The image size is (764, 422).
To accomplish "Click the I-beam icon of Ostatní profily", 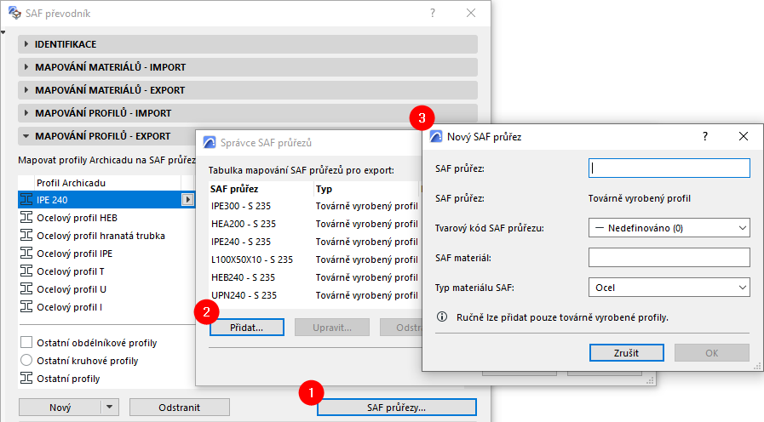I will 26,379.
